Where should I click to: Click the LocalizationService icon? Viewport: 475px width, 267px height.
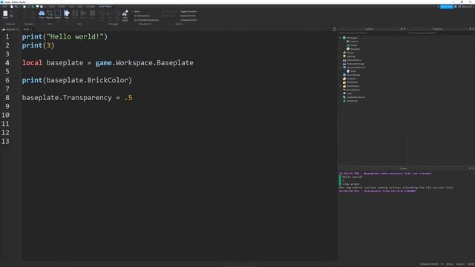point(344,97)
